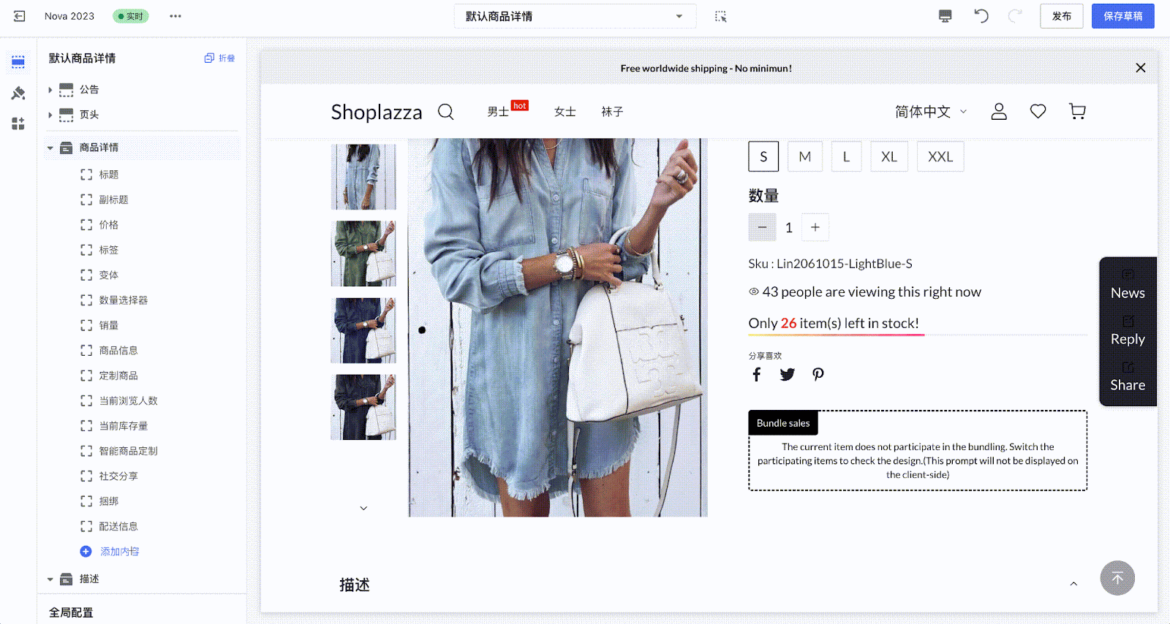Click the 发布 publish button
The image size is (1170, 624).
coord(1061,16)
